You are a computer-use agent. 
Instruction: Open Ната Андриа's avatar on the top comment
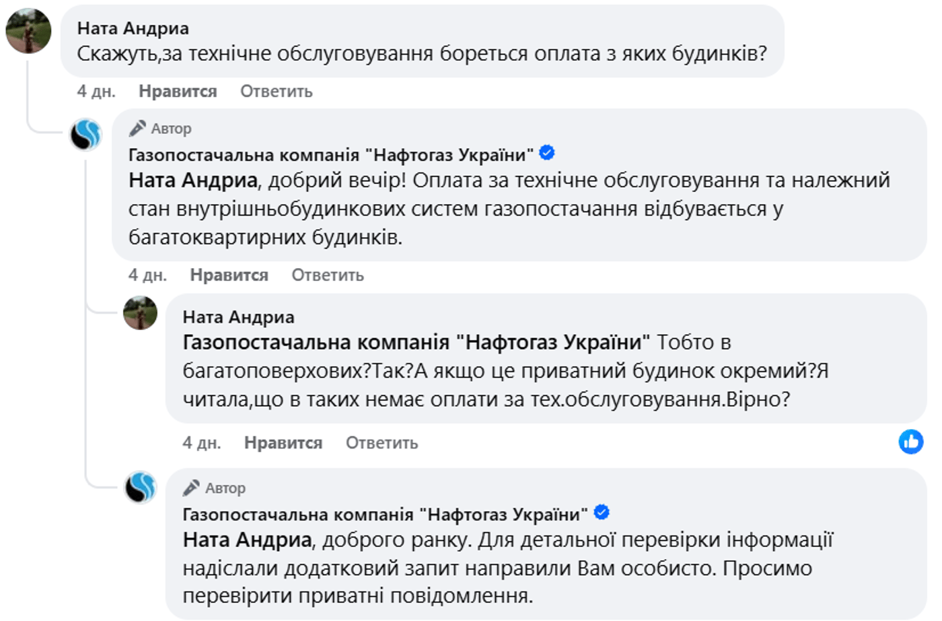tap(28, 31)
